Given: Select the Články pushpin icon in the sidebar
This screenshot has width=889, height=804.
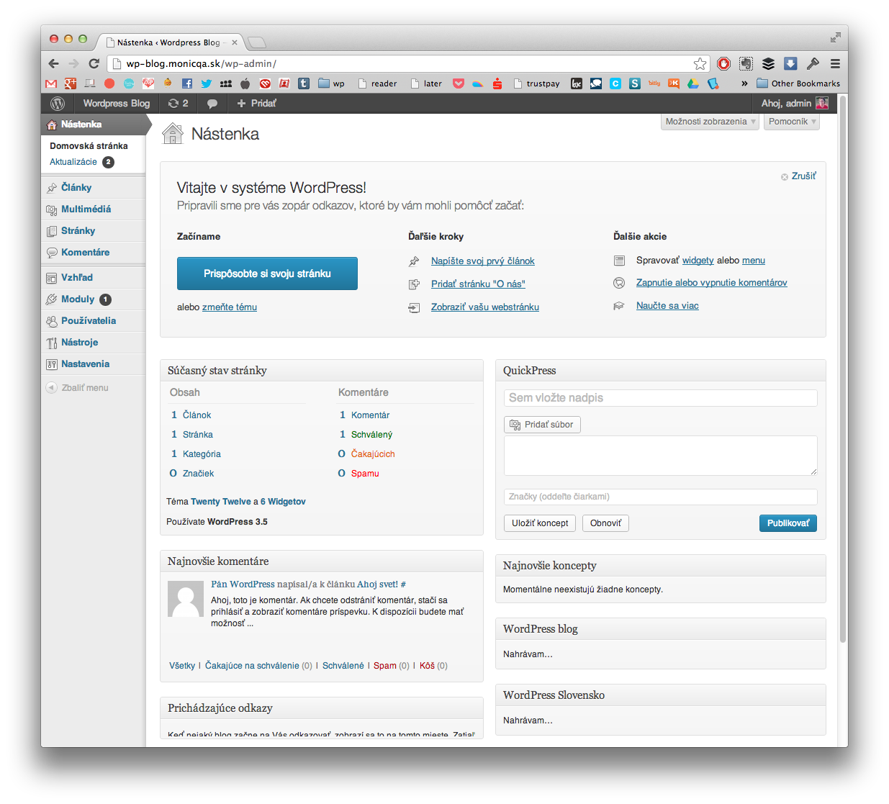Looking at the screenshot, I should tap(53, 187).
